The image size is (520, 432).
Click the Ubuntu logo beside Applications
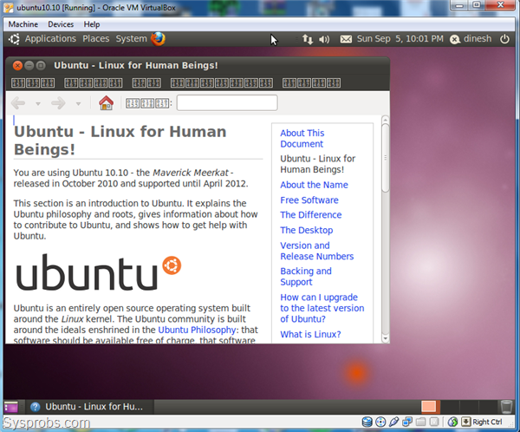14,39
